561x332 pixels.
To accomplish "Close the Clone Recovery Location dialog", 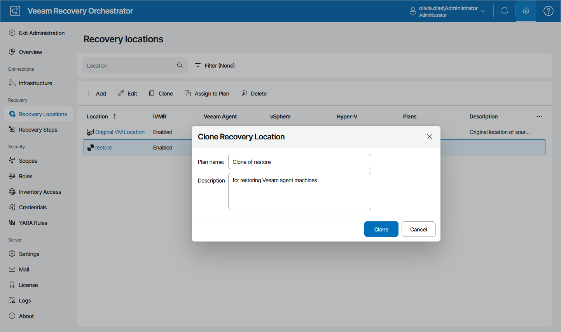I will pos(430,137).
